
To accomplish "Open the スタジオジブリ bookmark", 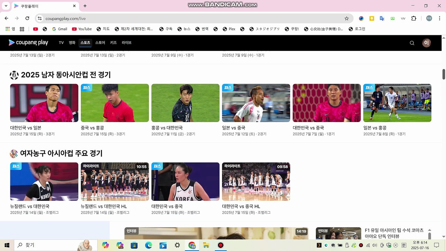I will click(x=264, y=29).
